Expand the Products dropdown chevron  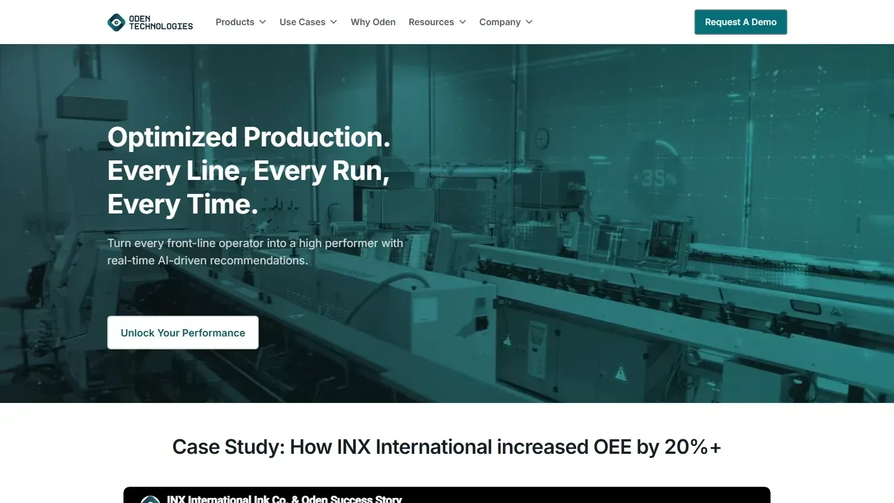(x=263, y=22)
